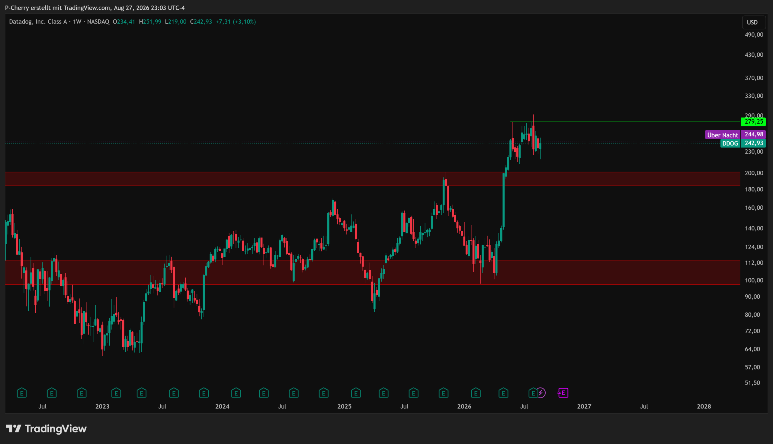Open the February 2024 earnings marker

click(236, 393)
